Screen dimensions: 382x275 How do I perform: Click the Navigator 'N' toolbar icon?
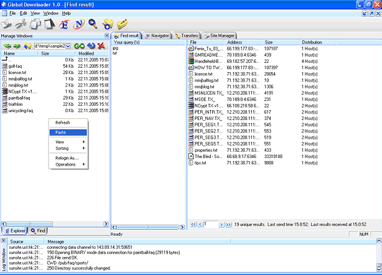[x=79, y=24]
